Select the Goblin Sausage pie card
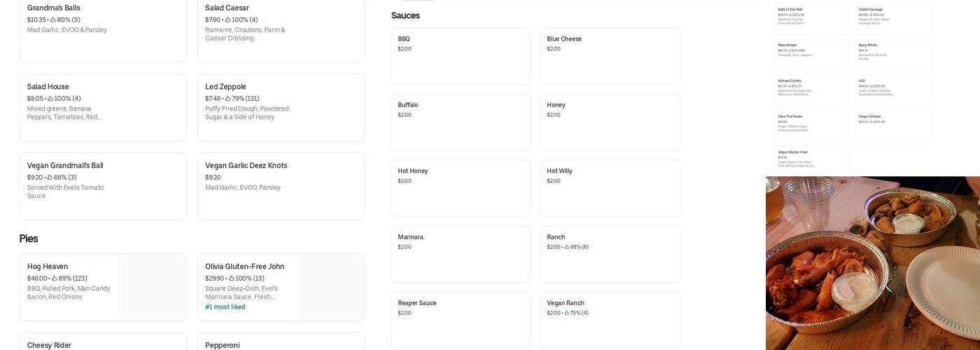This screenshot has width=980, height=350. pos(893,19)
